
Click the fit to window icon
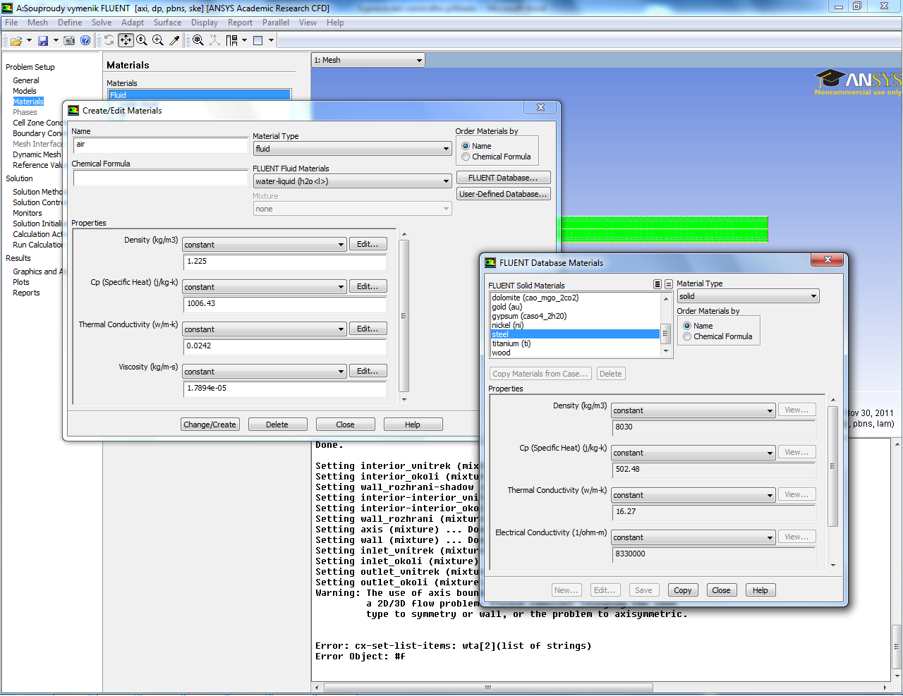[x=198, y=40]
